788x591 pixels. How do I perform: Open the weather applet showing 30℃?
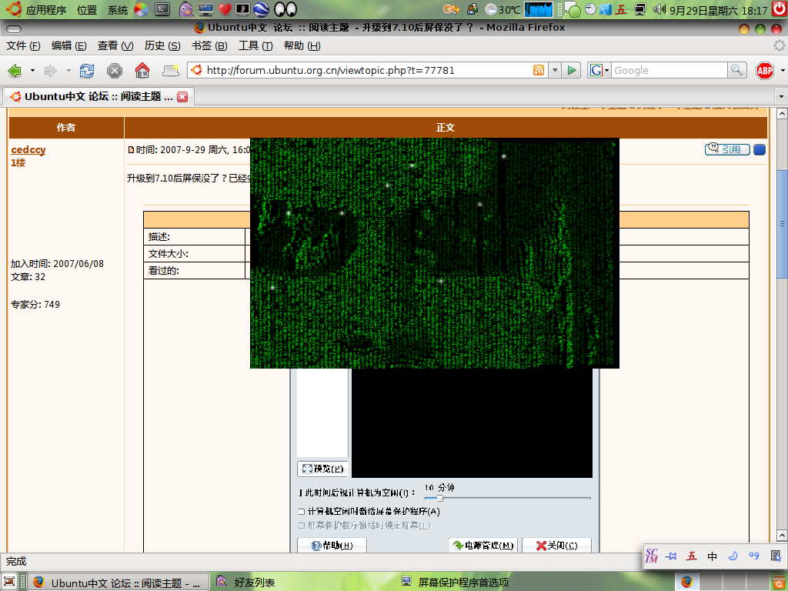tap(503, 9)
